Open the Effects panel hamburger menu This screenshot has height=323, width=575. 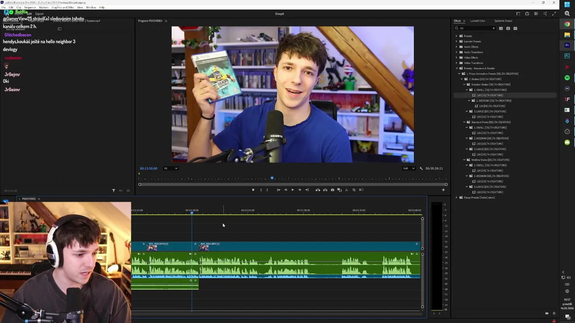click(464, 21)
